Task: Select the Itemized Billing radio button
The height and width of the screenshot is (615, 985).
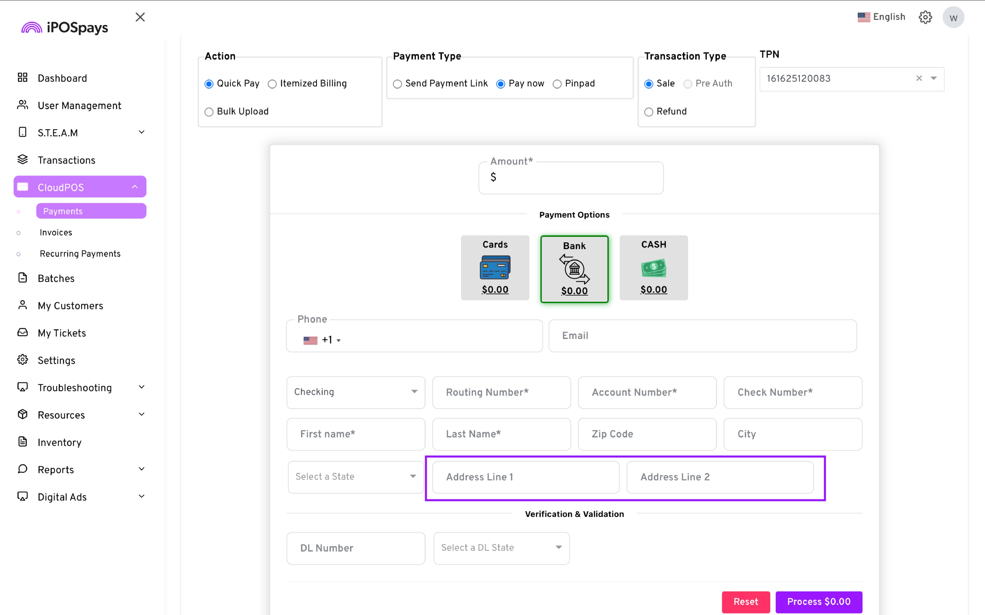Action: 272,84
